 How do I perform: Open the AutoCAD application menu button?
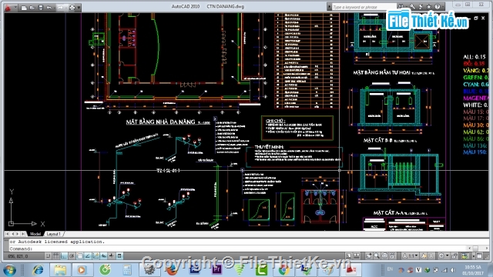click(x=8, y=7)
